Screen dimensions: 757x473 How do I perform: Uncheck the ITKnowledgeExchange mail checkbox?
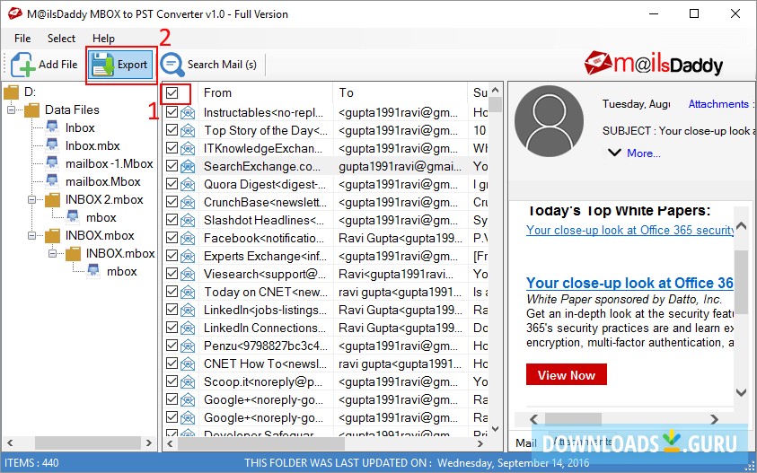[172, 148]
